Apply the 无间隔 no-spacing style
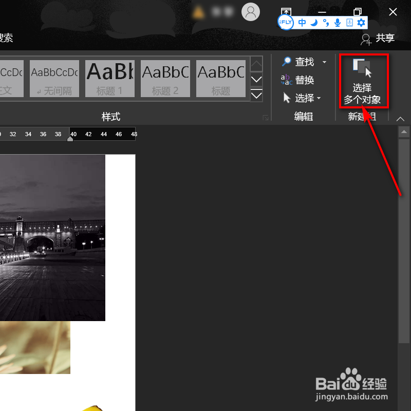The image size is (411, 411). [x=54, y=79]
